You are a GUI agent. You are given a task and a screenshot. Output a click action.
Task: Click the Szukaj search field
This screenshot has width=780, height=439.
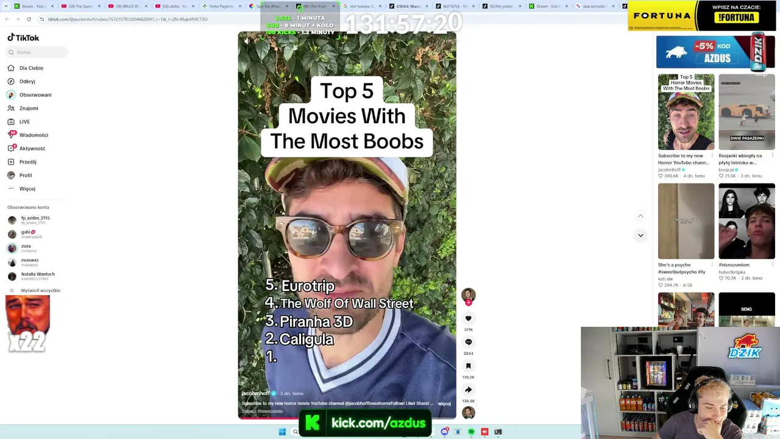pyautogui.click(x=38, y=52)
